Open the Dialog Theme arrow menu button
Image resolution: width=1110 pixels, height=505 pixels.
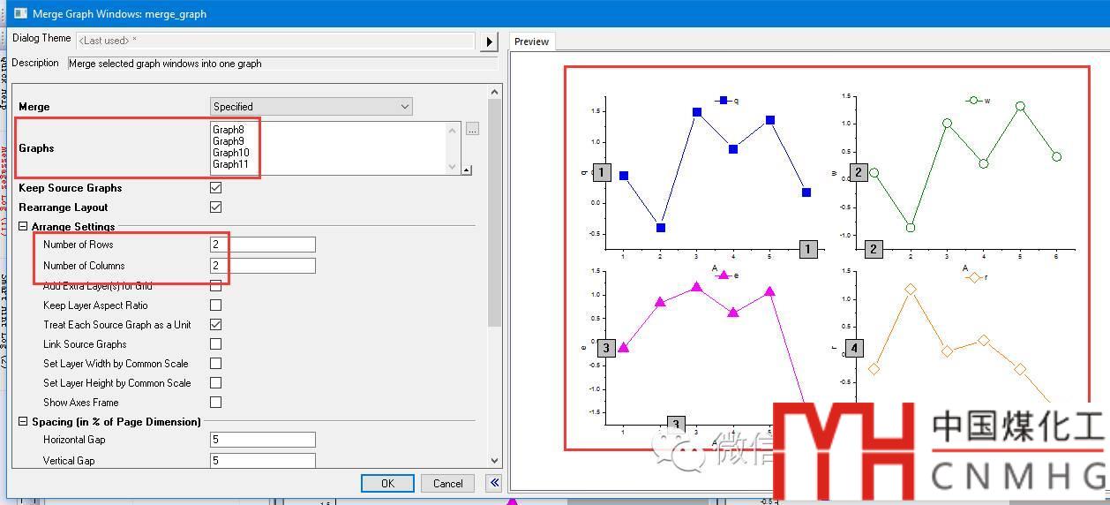click(x=489, y=41)
